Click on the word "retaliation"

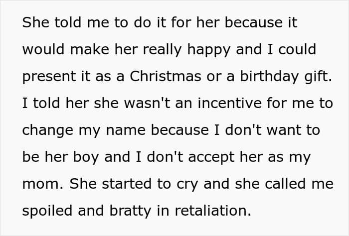[213, 211]
